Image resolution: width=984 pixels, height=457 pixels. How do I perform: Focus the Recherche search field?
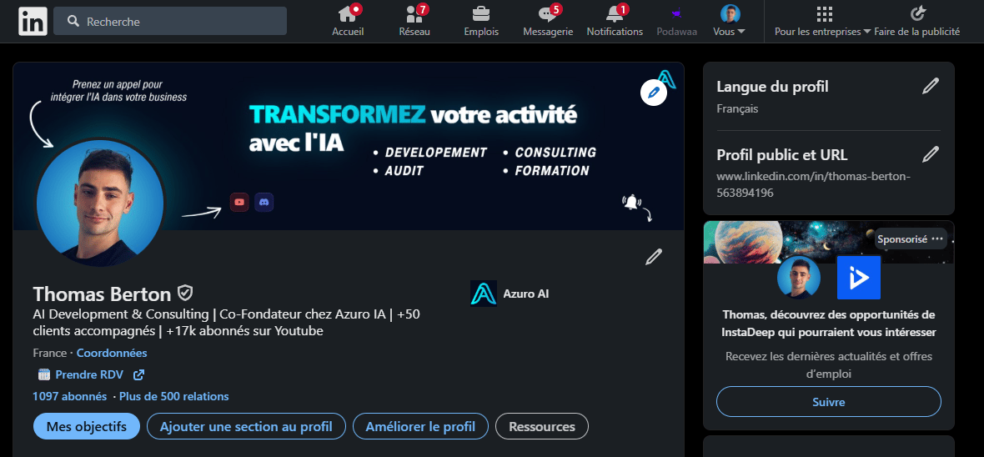(x=170, y=22)
